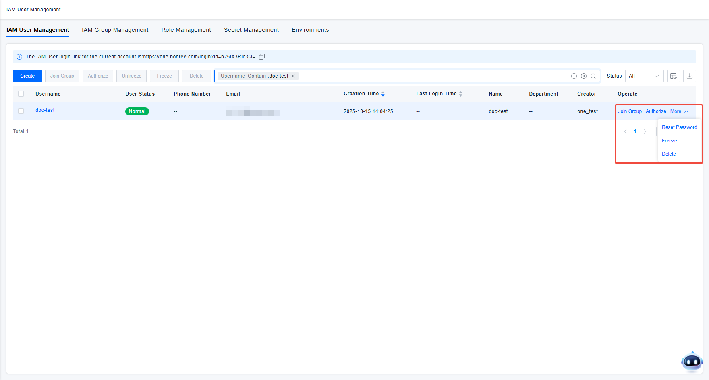Click the magnifier search icon
The image size is (709, 380).
[593, 76]
